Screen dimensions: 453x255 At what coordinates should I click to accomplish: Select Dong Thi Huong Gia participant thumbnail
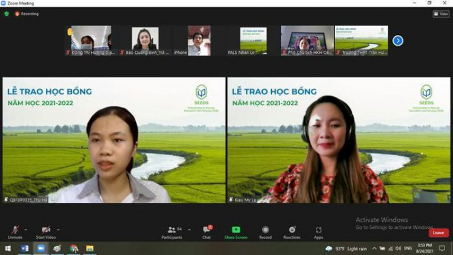(x=91, y=40)
